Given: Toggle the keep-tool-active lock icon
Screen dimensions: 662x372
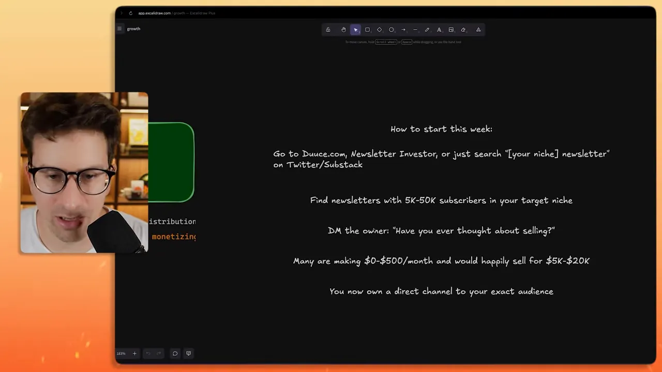Looking at the screenshot, I should (x=328, y=30).
